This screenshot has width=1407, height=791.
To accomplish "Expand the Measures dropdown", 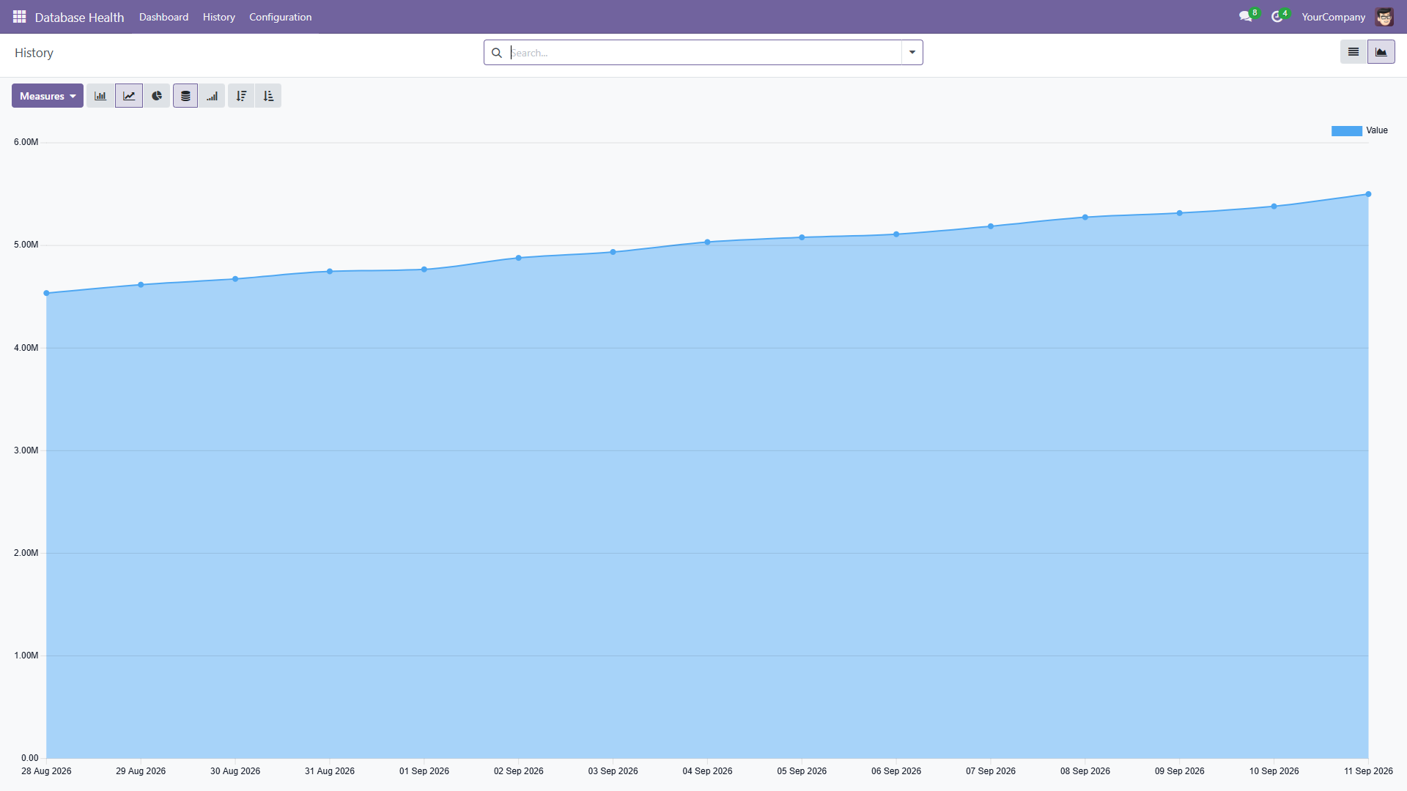I will 48,96.
